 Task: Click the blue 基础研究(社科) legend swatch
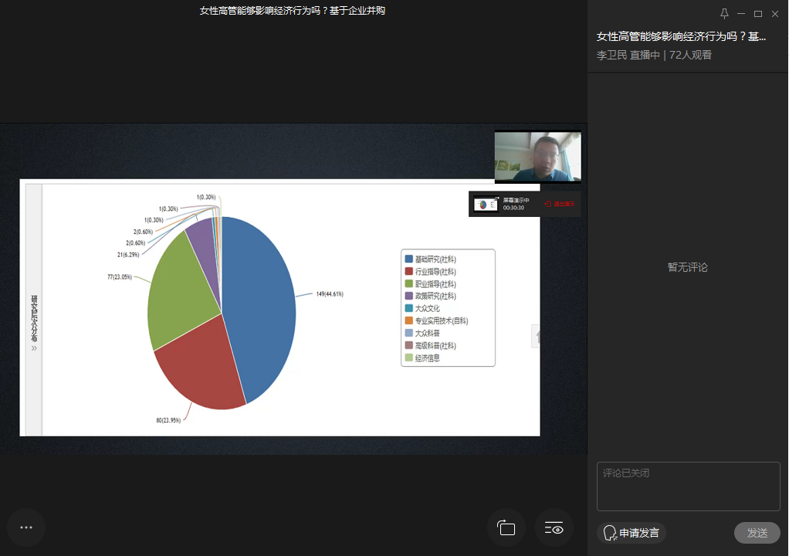409,259
